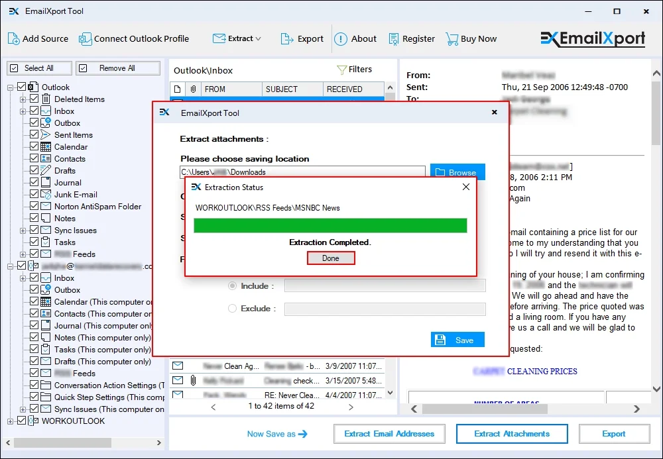Click the Add Source toolbar icon
The image size is (663, 459).
coord(14,38)
